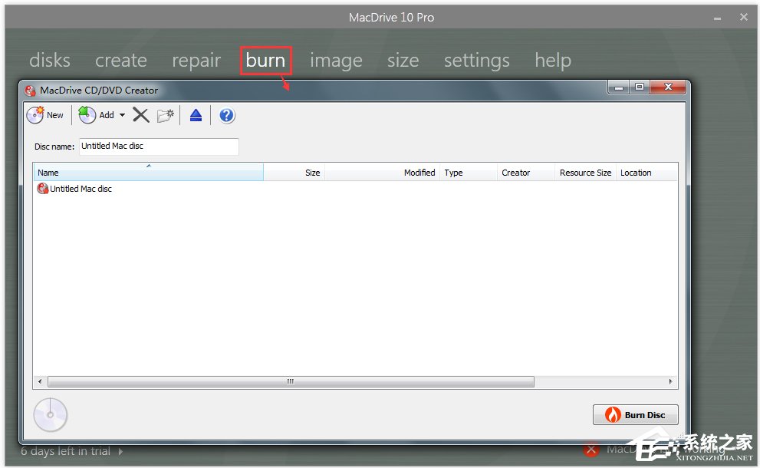Close the CD/DVD Creator window
Viewport: 760px width, 468px height.
coord(669,87)
